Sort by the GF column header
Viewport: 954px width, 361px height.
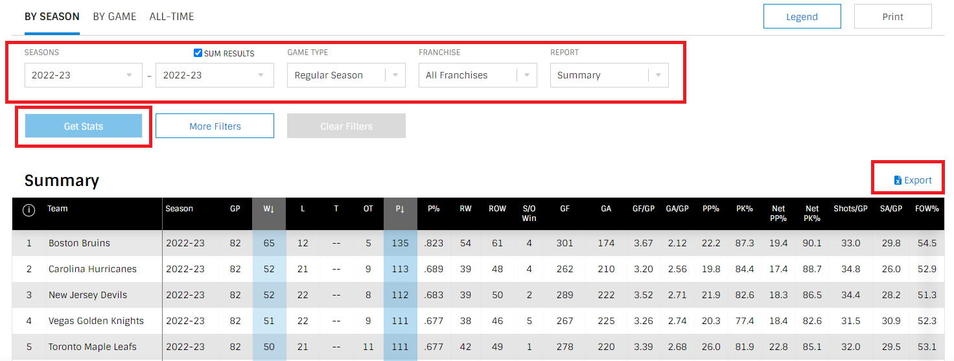pos(564,209)
